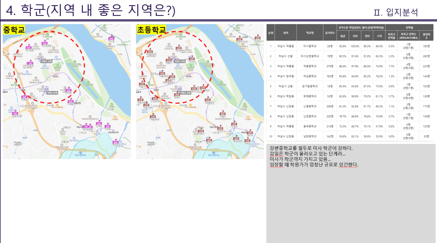Click the 나룰초 flag marker
This screenshot has width=437, height=243.
pos(222,114)
